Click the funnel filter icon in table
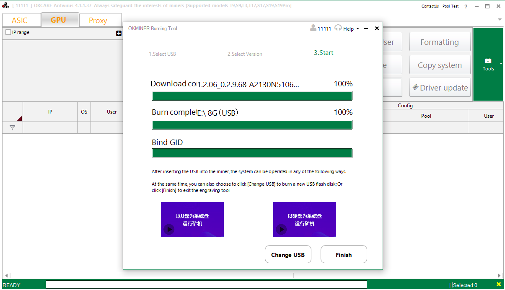 click(13, 128)
